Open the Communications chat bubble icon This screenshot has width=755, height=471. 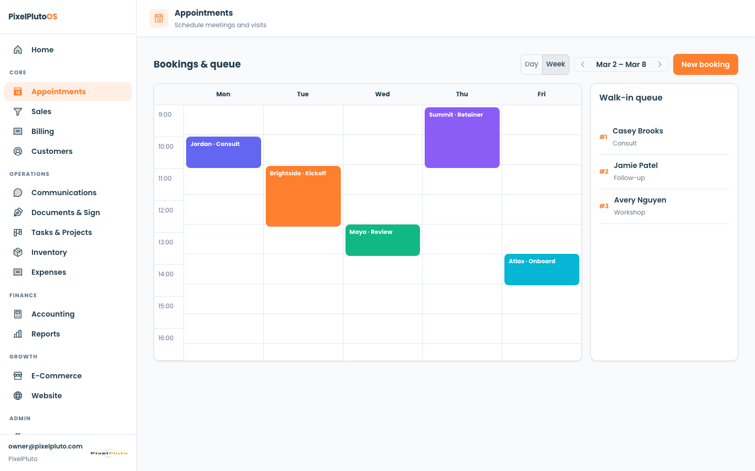(x=18, y=193)
